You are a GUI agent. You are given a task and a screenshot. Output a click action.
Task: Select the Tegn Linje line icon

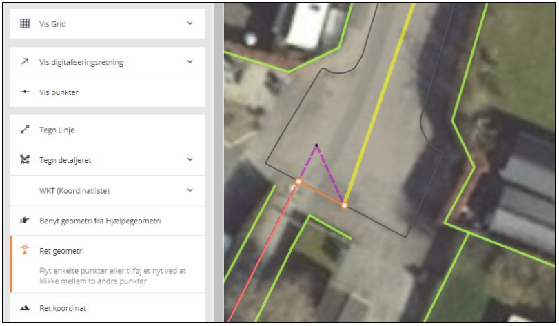click(x=25, y=130)
